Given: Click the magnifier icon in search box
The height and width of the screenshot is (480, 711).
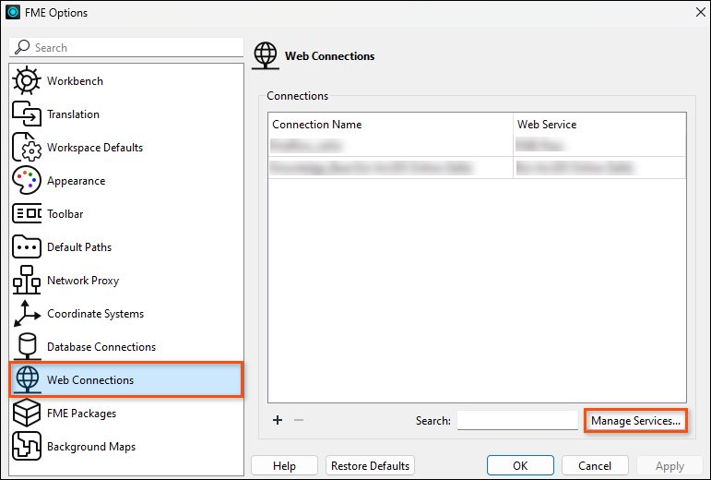Looking at the screenshot, I should click(22, 47).
